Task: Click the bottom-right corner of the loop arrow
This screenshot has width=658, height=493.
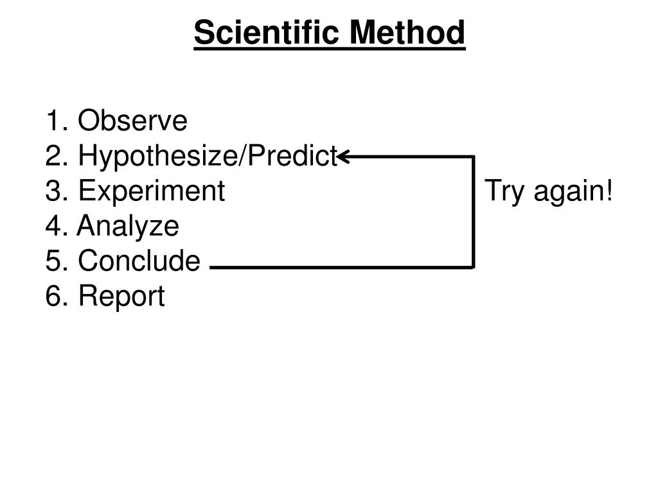Action: 473,266
